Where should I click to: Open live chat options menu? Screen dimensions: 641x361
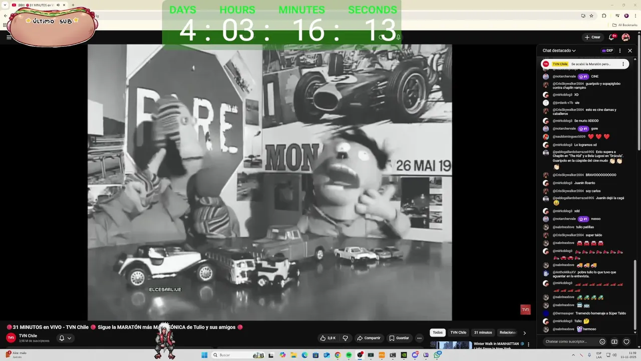[620, 51]
